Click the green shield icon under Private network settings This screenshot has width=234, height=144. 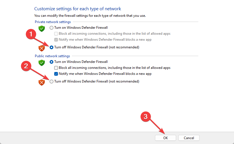(x=42, y=28)
